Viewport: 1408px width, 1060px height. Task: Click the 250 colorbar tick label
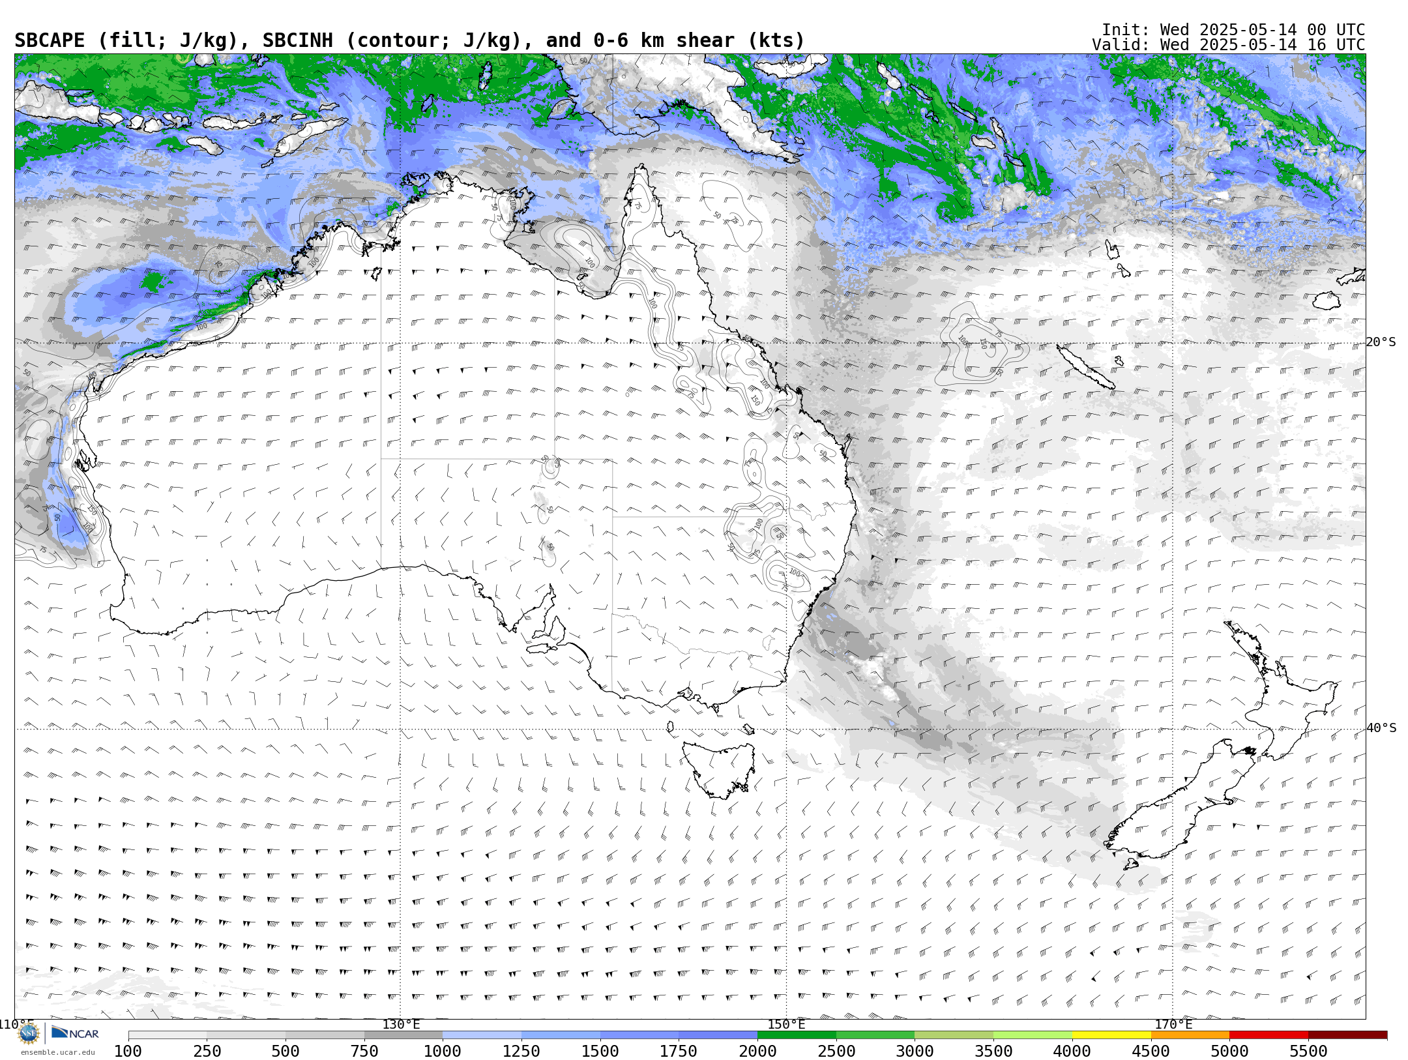click(x=207, y=1051)
